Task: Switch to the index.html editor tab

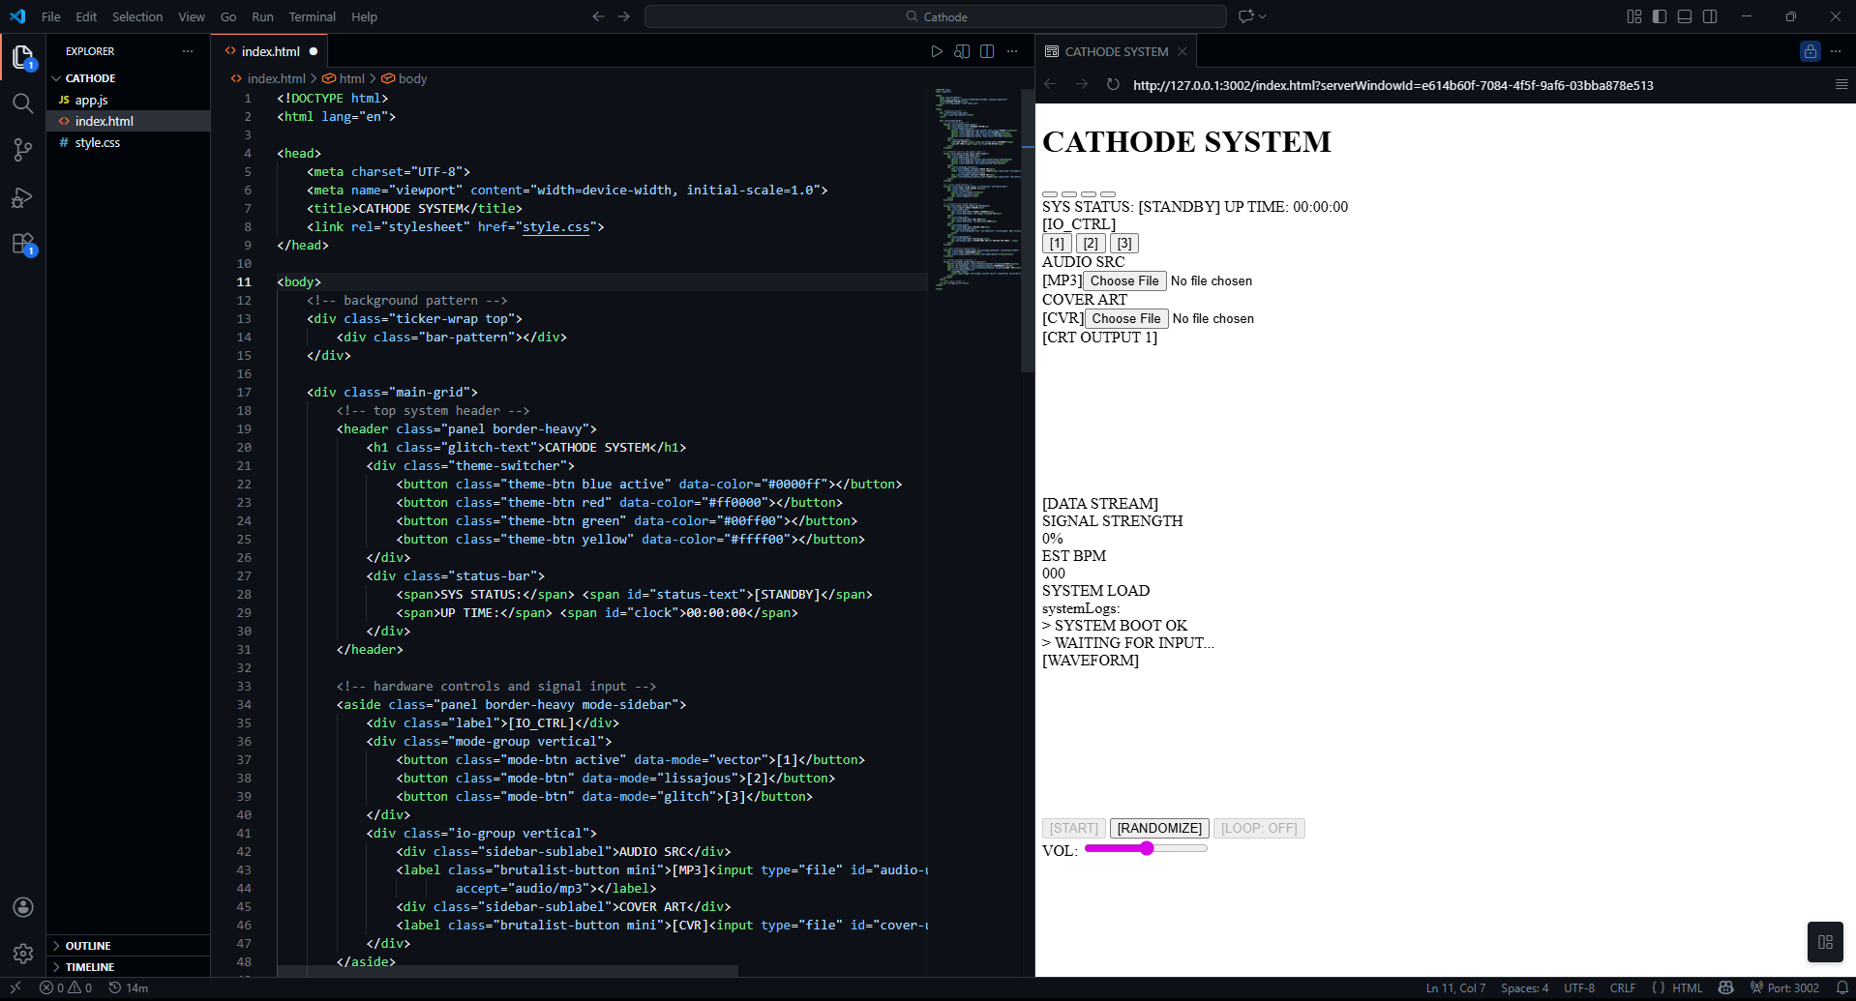Action: pyautogui.click(x=270, y=51)
